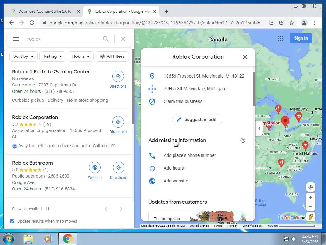Click the plus code dots icon
The image size is (326, 245).
tap(152, 89)
